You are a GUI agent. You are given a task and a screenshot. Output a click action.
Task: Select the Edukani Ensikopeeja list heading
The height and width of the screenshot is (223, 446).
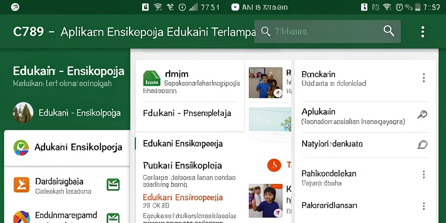(182, 143)
